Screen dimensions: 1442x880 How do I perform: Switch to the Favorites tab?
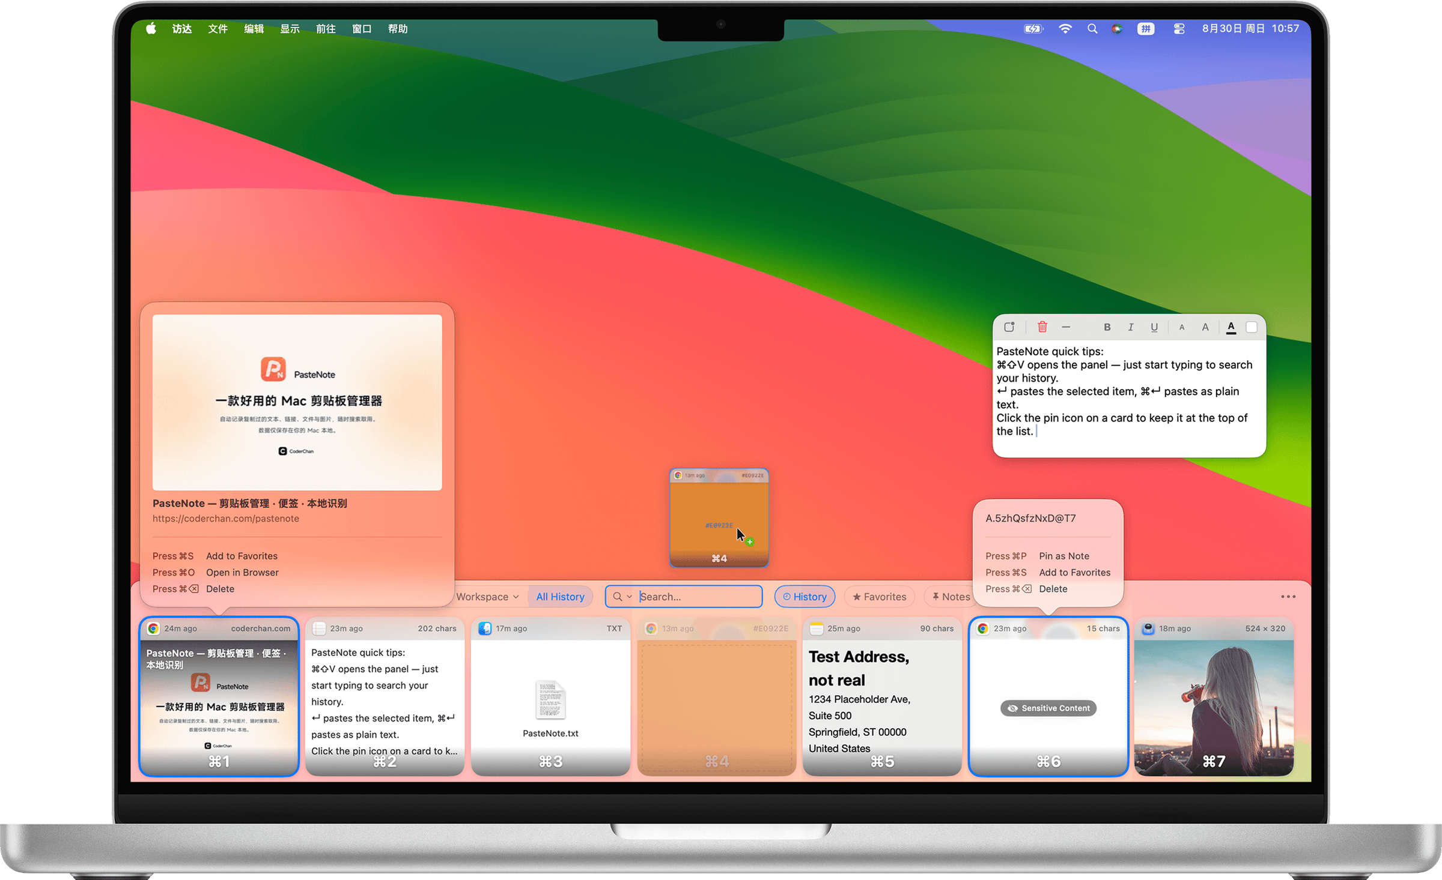pyautogui.click(x=880, y=597)
